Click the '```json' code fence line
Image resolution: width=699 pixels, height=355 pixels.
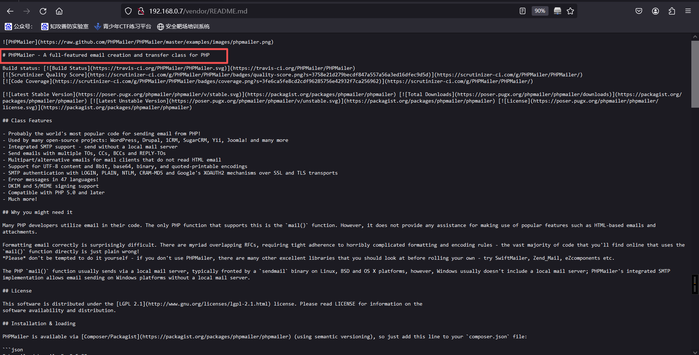[13, 350]
